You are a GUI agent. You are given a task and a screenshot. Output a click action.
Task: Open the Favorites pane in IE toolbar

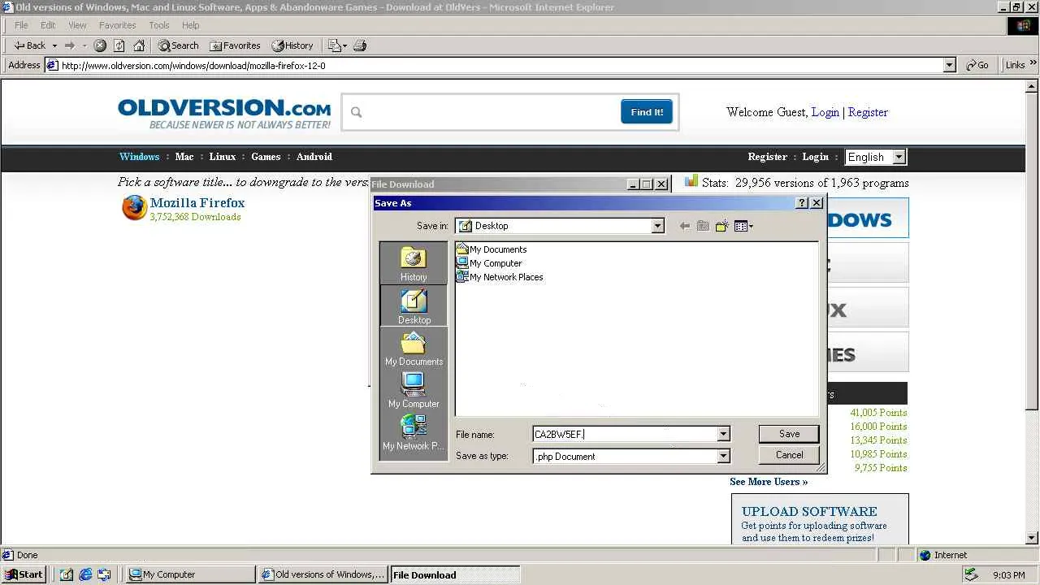tap(235, 45)
